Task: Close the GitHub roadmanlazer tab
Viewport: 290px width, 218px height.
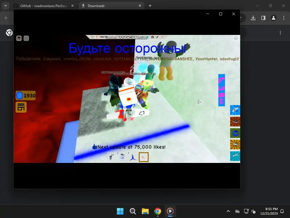Action: [72, 6]
